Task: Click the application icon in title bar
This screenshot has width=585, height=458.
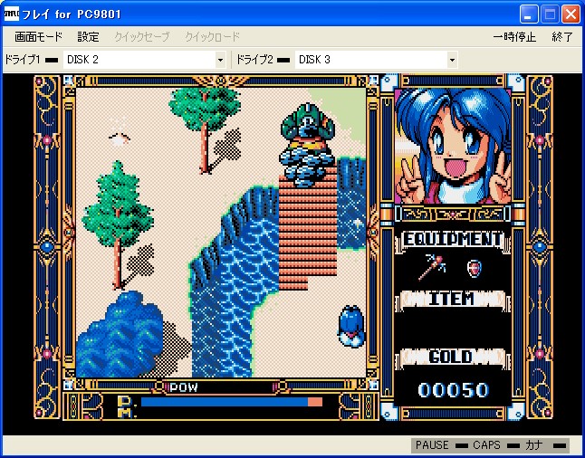Action: click(11, 14)
